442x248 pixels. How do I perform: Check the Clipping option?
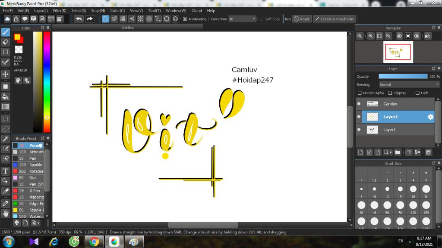click(390, 93)
